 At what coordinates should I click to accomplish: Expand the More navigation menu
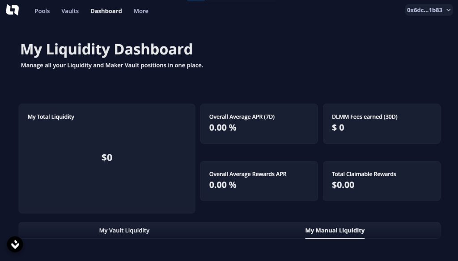(x=140, y=11)
